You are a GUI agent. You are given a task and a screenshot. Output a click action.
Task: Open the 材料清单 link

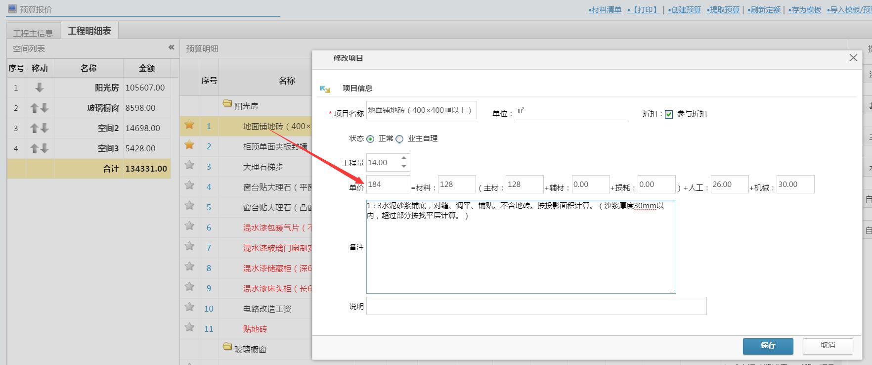coord(605,9)
